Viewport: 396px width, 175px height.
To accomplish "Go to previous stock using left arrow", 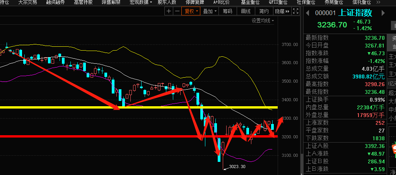I will [307, 13].
